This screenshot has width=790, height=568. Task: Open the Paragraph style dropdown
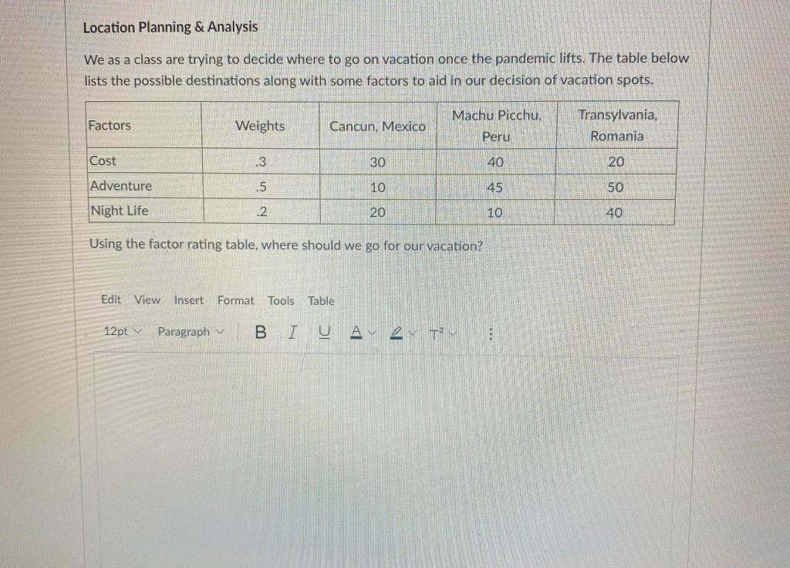[190, 332]
